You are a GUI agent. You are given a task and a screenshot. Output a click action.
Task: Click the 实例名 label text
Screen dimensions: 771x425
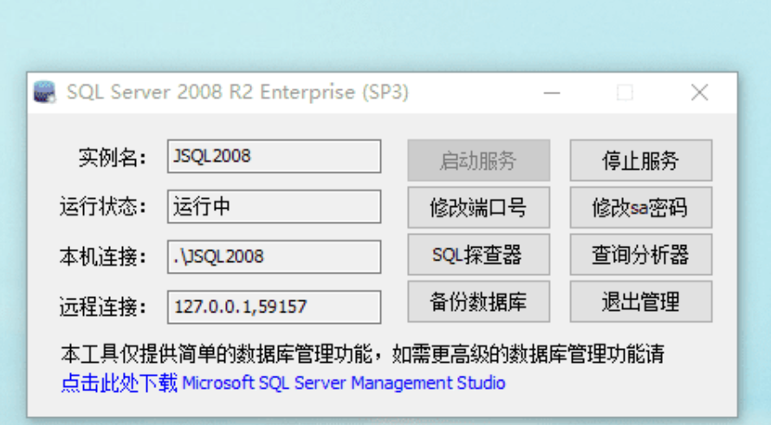point(112,158)
